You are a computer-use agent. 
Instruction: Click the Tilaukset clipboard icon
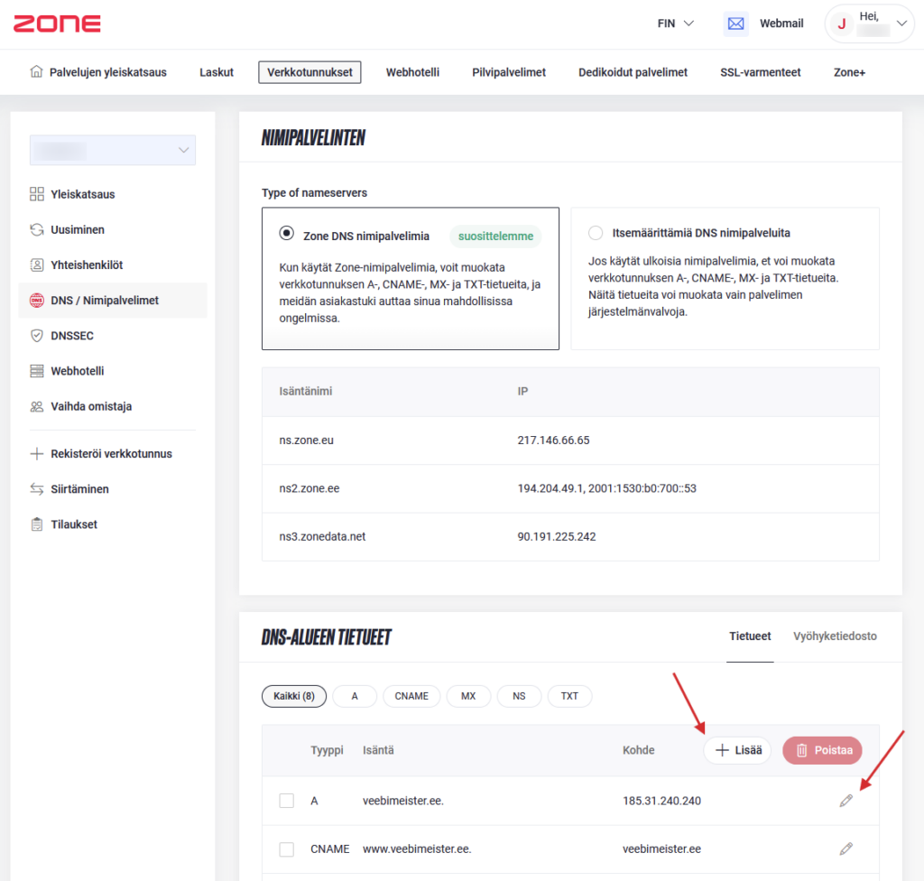pyautogui.click(x=37, y=524)
